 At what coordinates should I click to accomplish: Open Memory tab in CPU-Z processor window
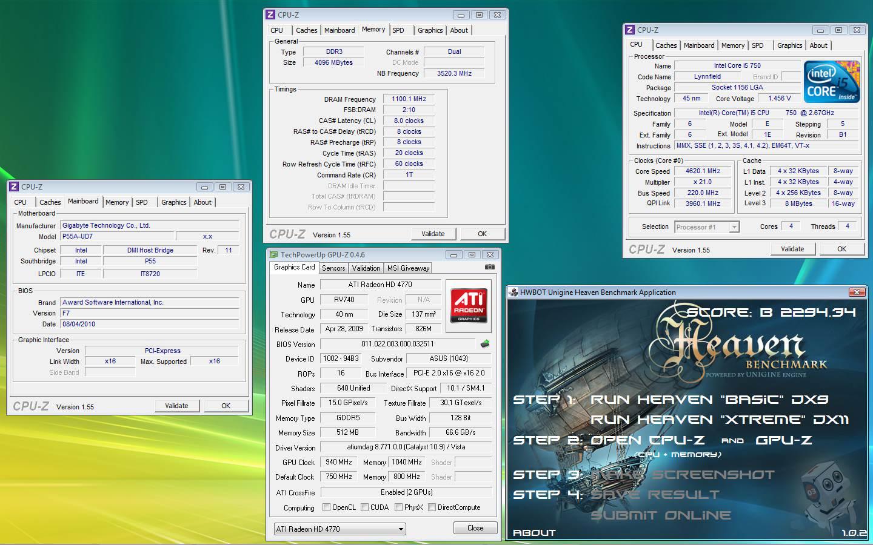click(x=733, y=45)
